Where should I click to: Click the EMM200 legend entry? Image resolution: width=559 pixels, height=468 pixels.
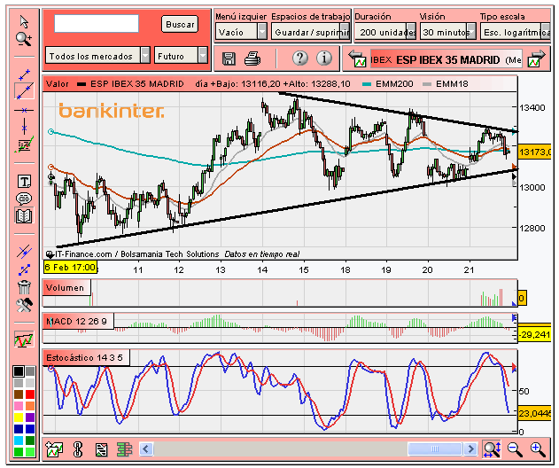point(388,84)
